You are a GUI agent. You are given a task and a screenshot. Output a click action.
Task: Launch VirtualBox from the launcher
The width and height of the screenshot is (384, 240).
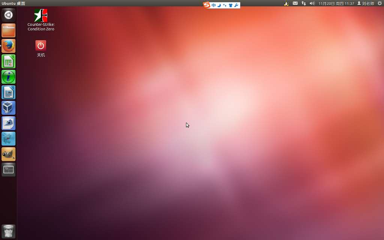pyautogui.click(x=8, y=108)
